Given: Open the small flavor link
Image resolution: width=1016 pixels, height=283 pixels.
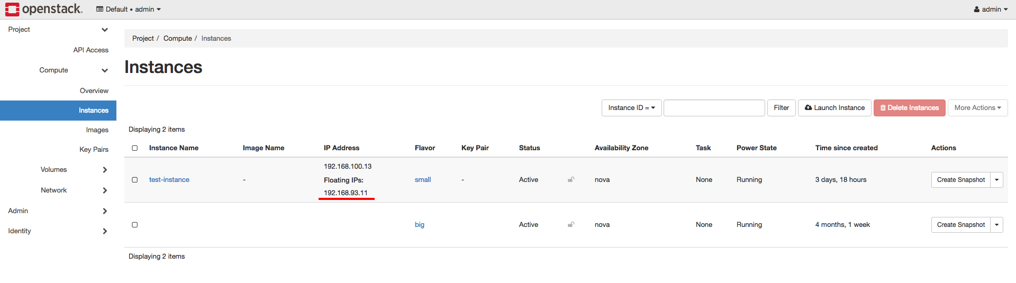Looking at the screenshot, I should 423,180.
